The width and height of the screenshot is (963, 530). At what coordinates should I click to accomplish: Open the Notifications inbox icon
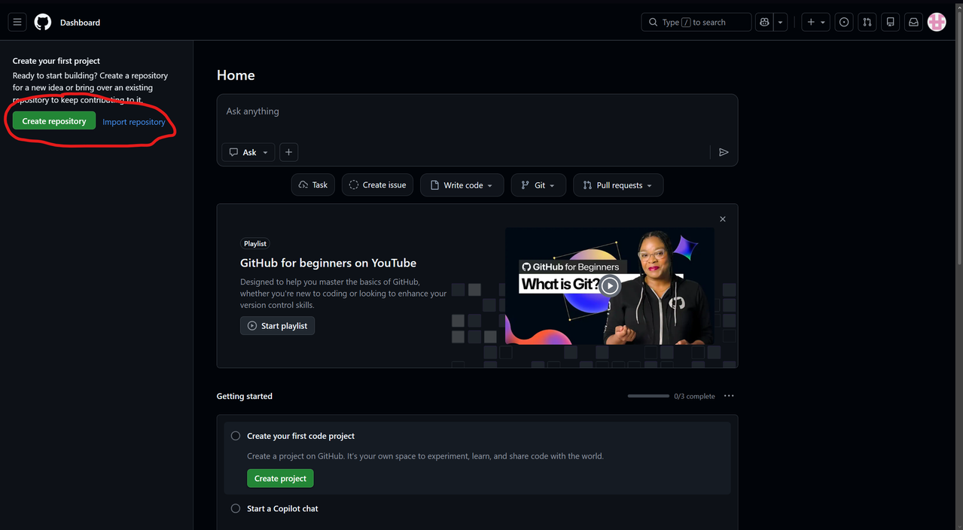pyautogui.click(x=913, y=23)
